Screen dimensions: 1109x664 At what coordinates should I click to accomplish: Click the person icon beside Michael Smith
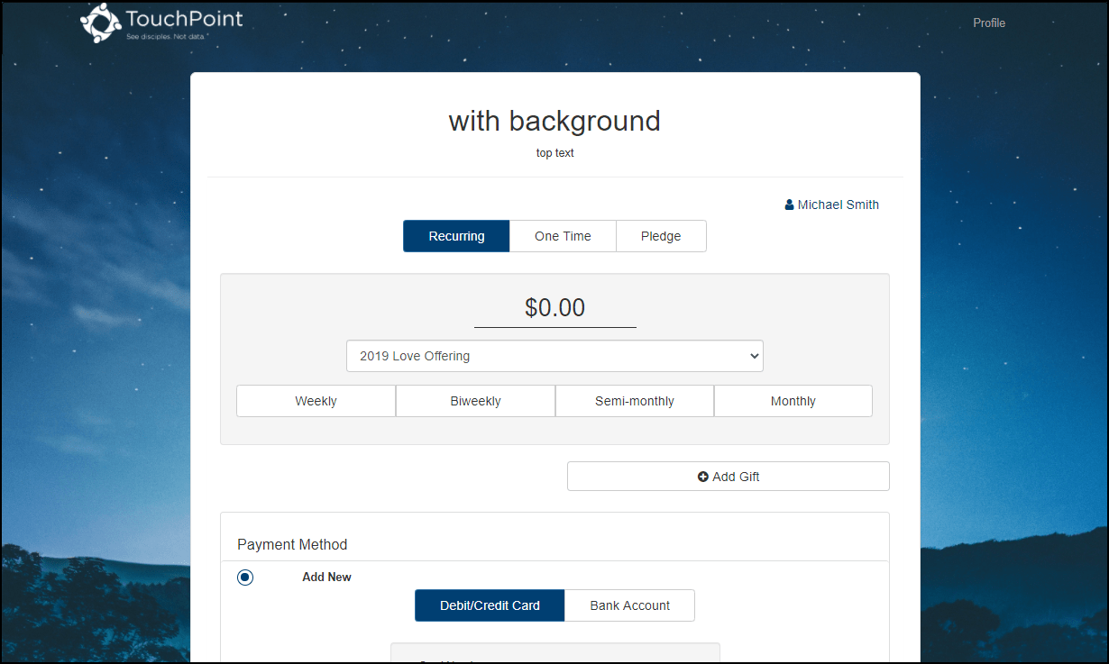pos(790,205)
